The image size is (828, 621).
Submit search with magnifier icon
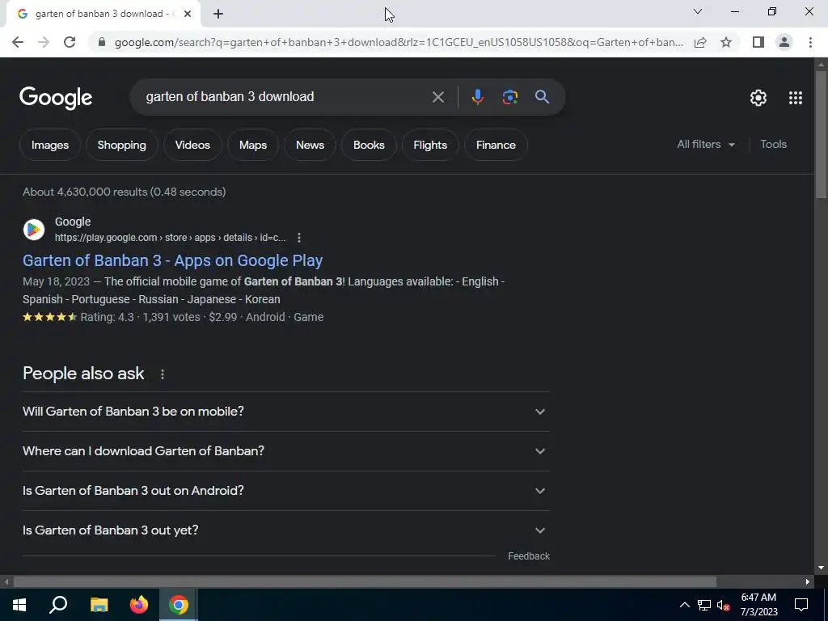coord(542,97)
